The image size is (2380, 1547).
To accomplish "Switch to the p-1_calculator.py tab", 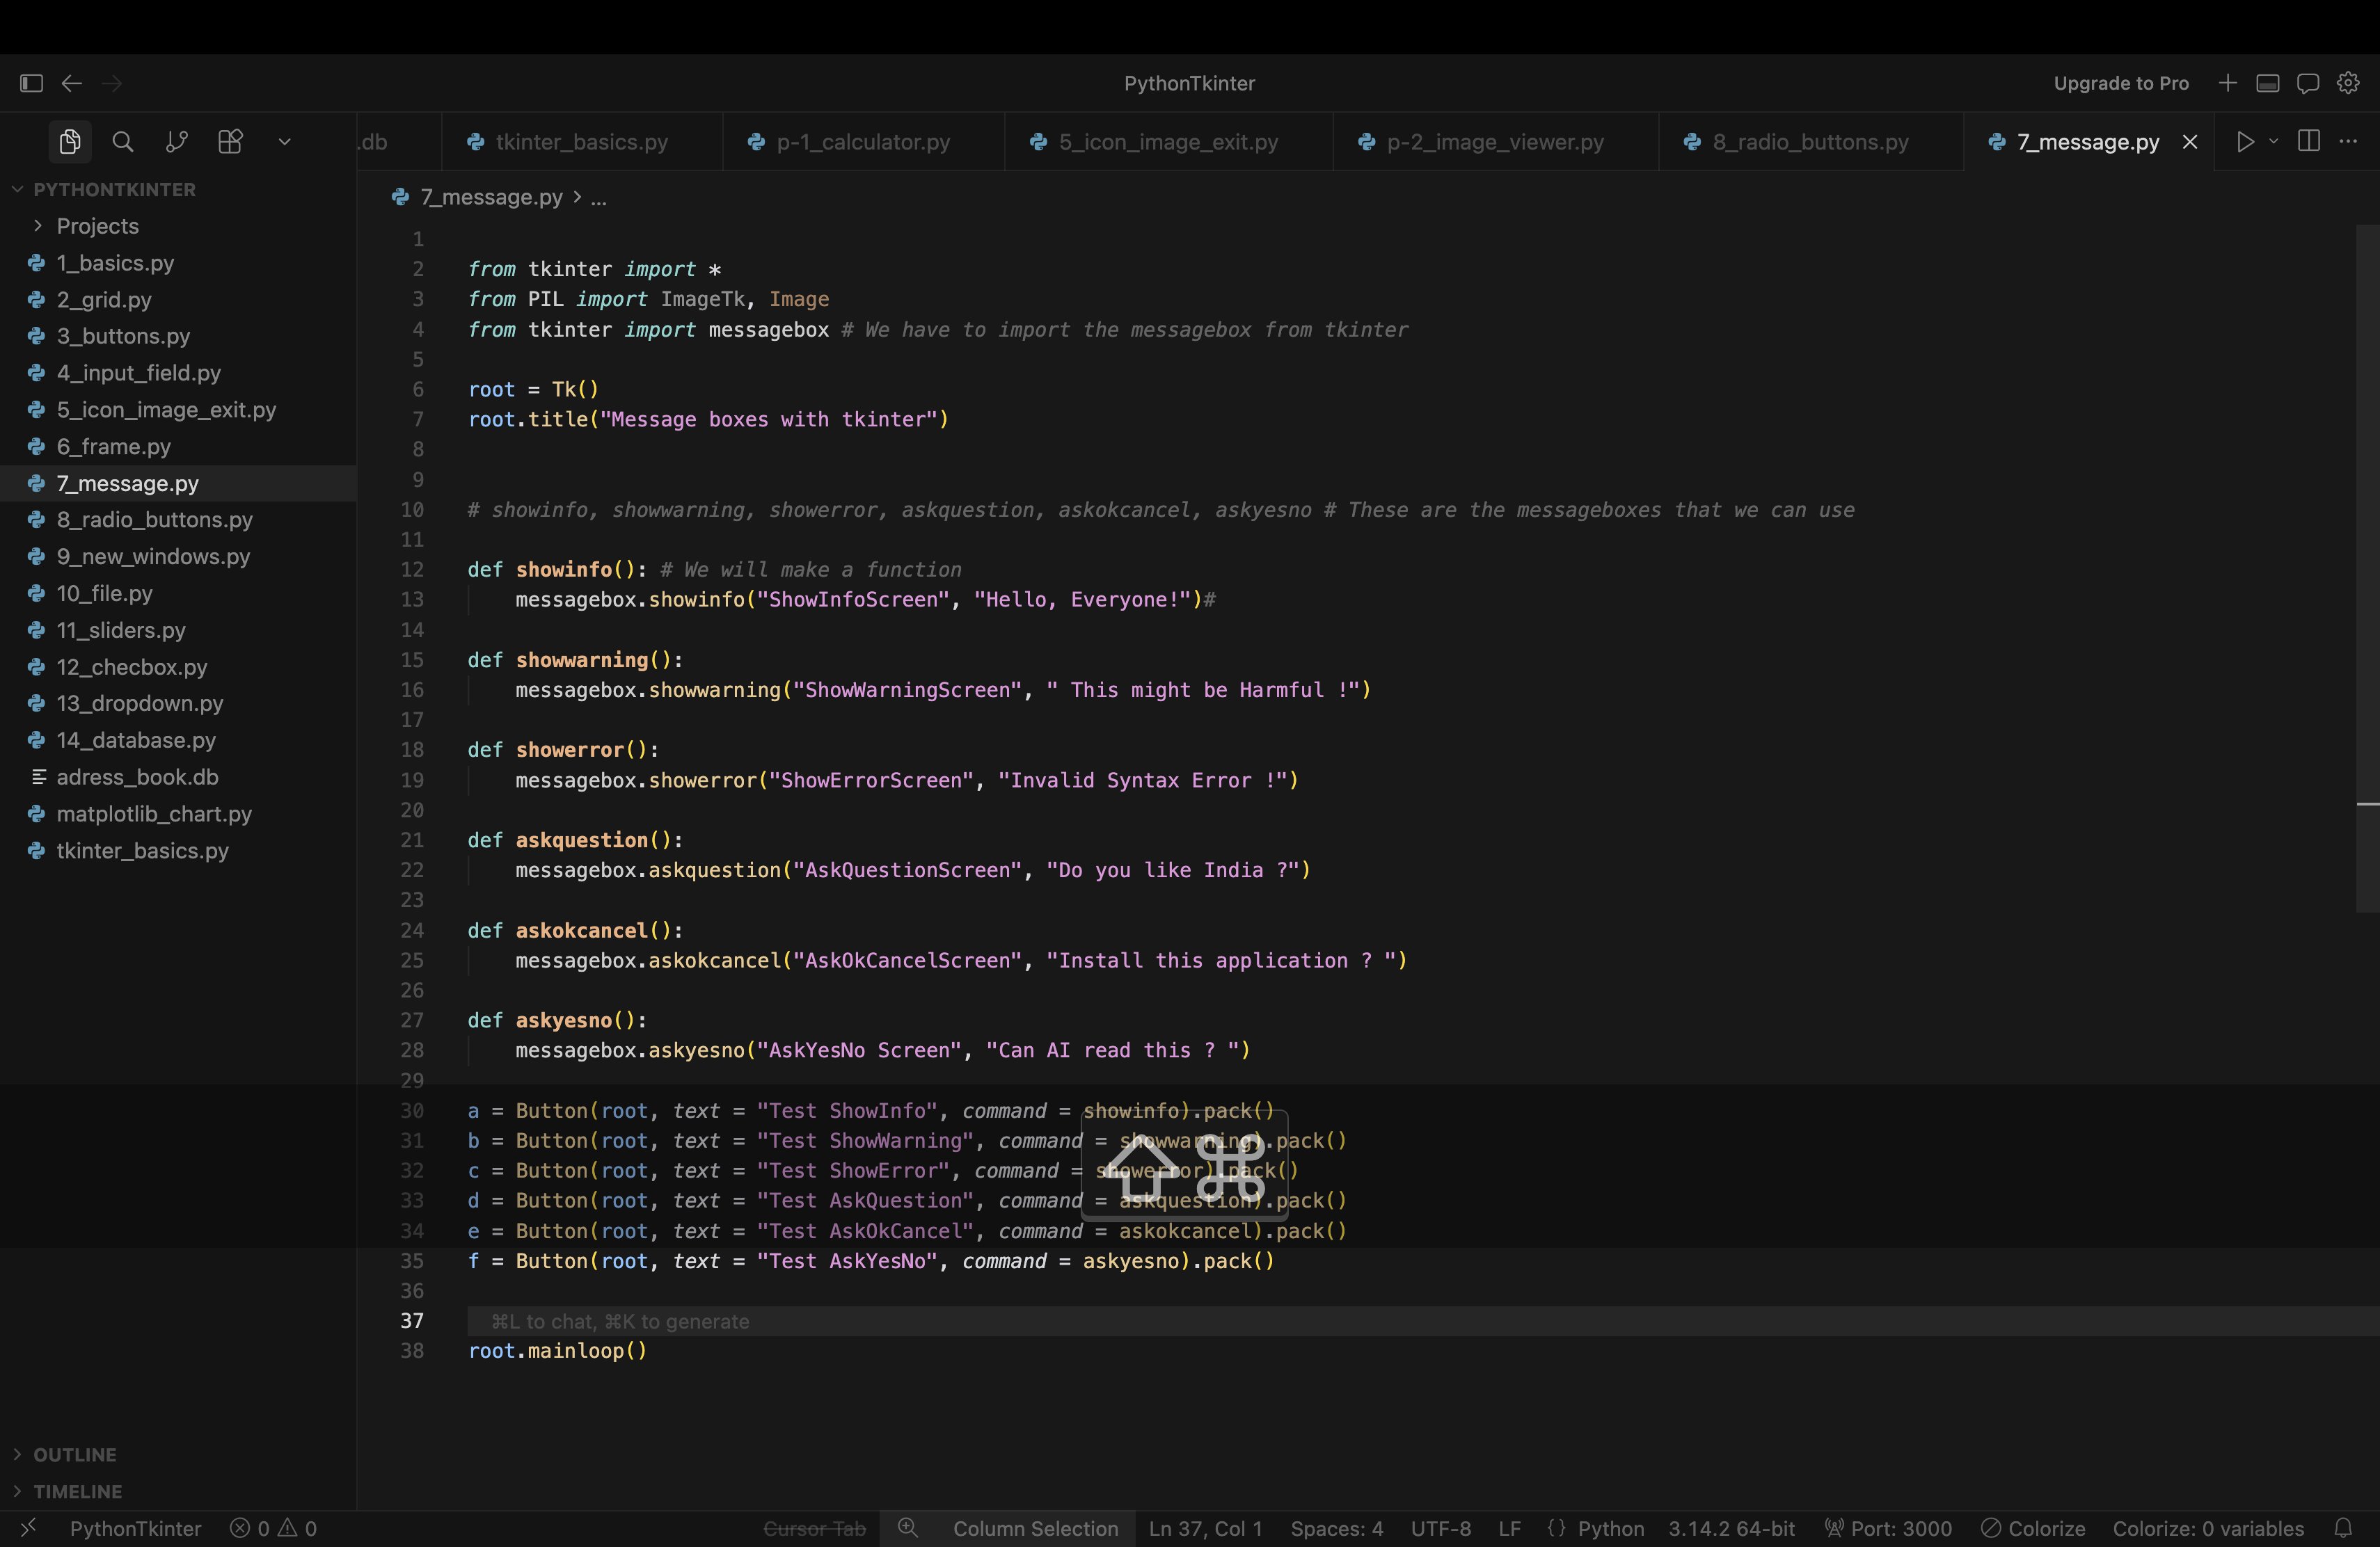I will point(863,142).
